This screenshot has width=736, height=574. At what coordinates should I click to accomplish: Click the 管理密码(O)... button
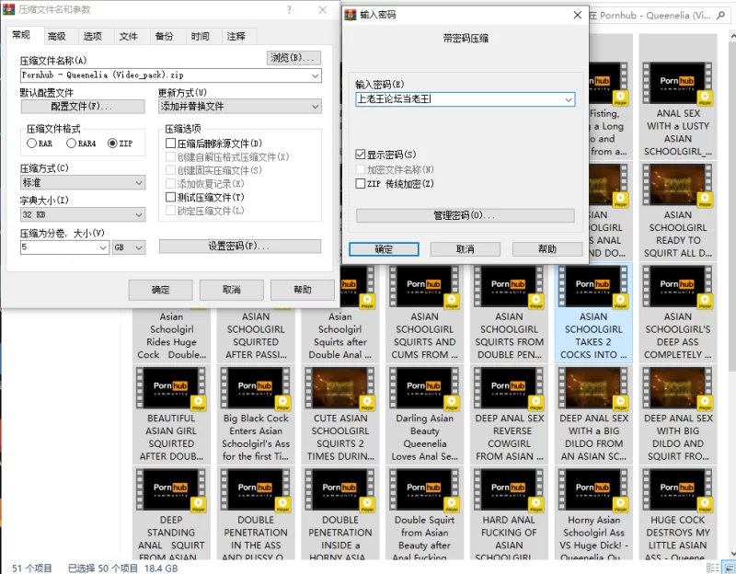[466, 215]
